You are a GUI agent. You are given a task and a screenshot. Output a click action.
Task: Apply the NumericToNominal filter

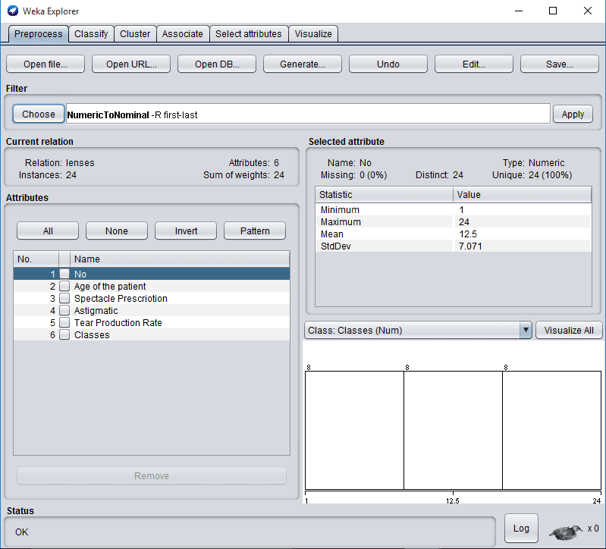point(573,115)
